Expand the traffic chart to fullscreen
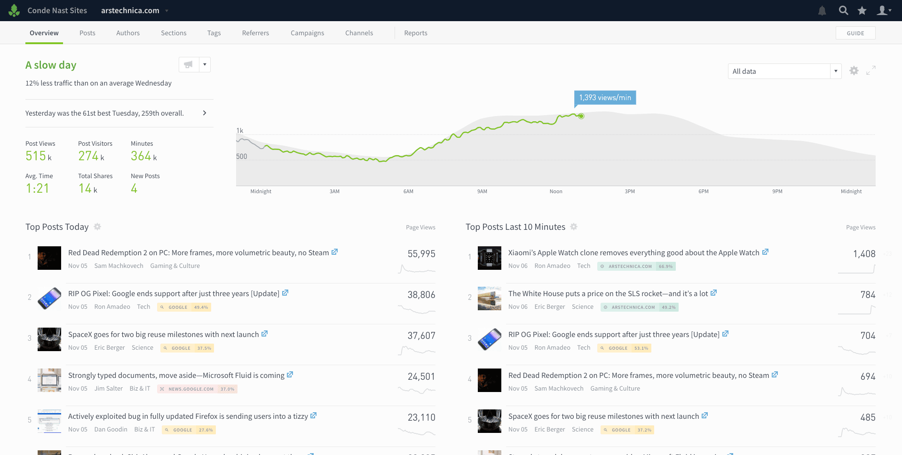 (871, 71)
